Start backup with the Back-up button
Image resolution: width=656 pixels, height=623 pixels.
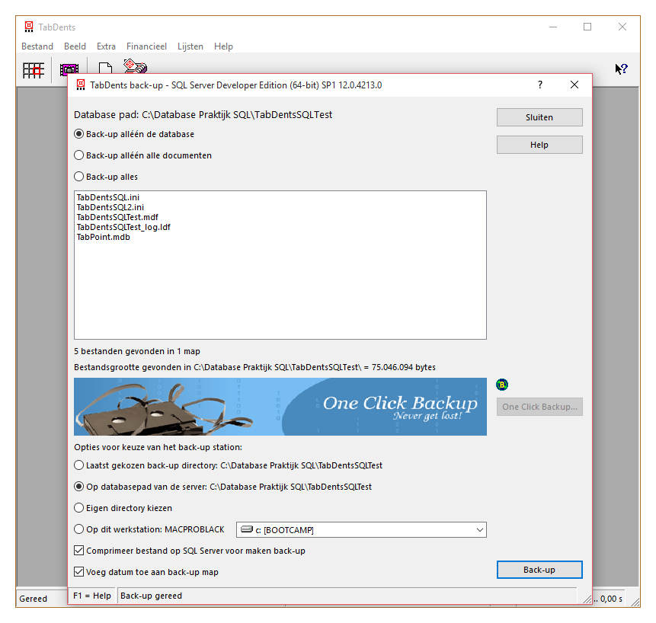click(539, 570)
